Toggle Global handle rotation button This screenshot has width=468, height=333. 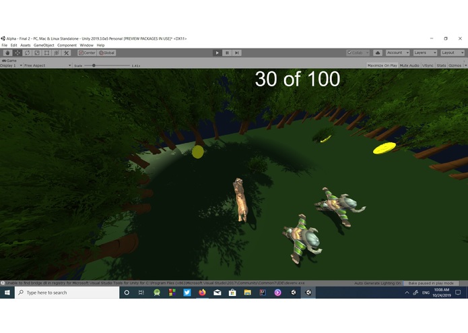106,53
